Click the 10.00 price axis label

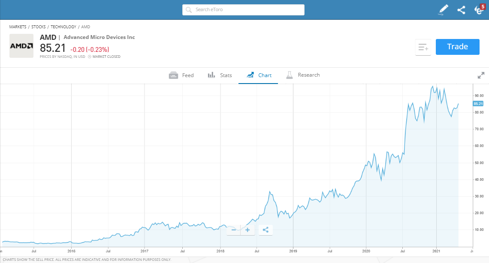point(479,230)
